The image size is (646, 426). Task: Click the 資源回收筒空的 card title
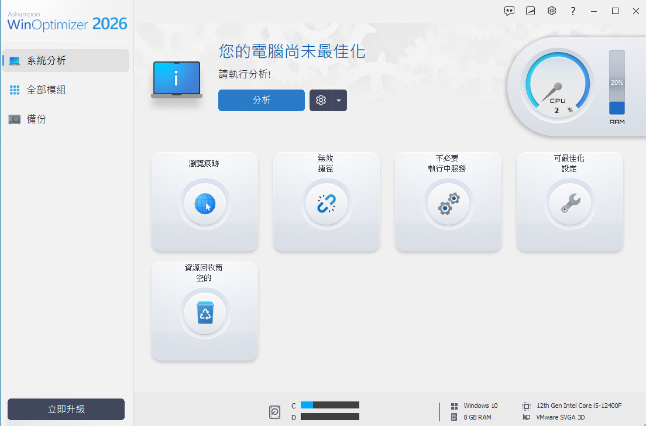tap(204, 273)
